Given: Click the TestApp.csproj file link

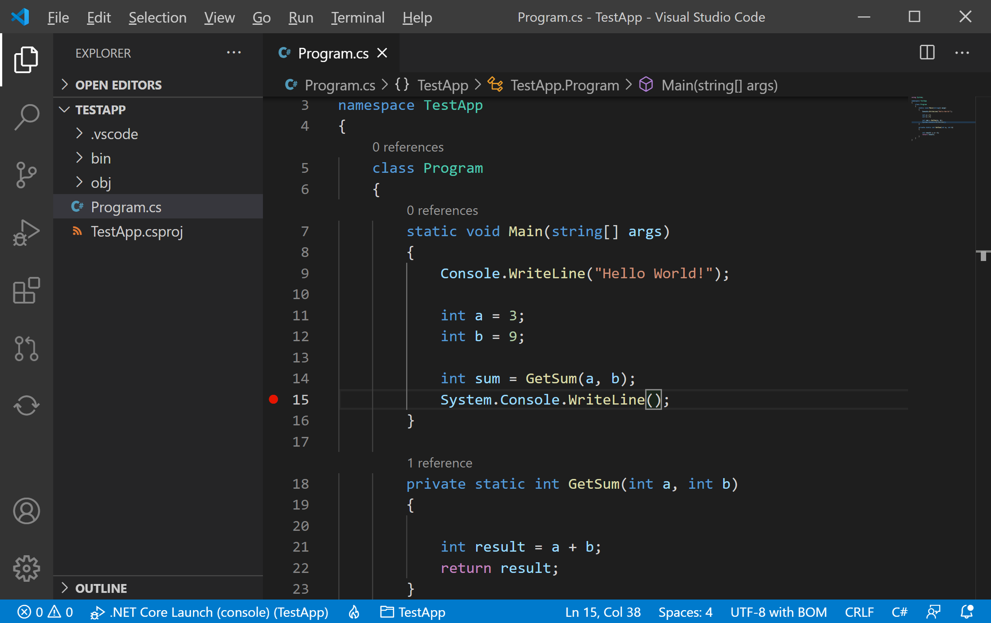Looking at the screenshot, I should (x=137, y=230).
